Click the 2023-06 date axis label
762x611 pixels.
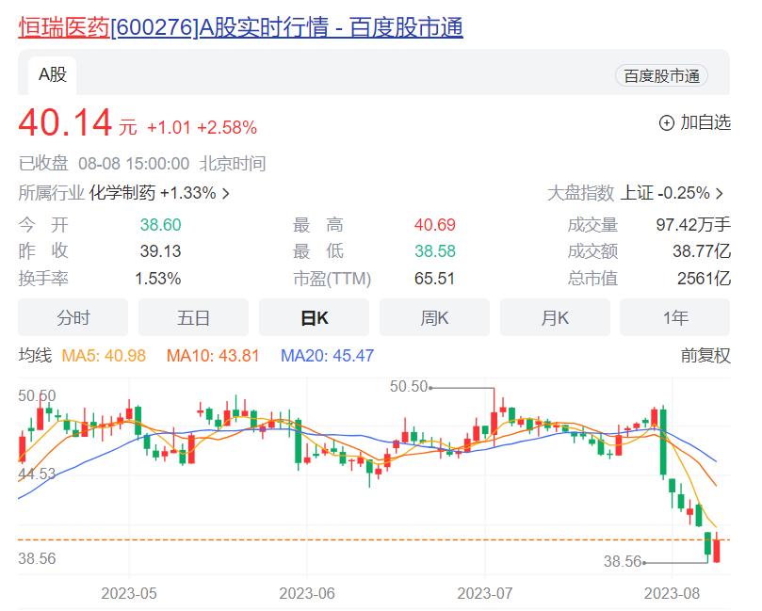pos(307,593)
